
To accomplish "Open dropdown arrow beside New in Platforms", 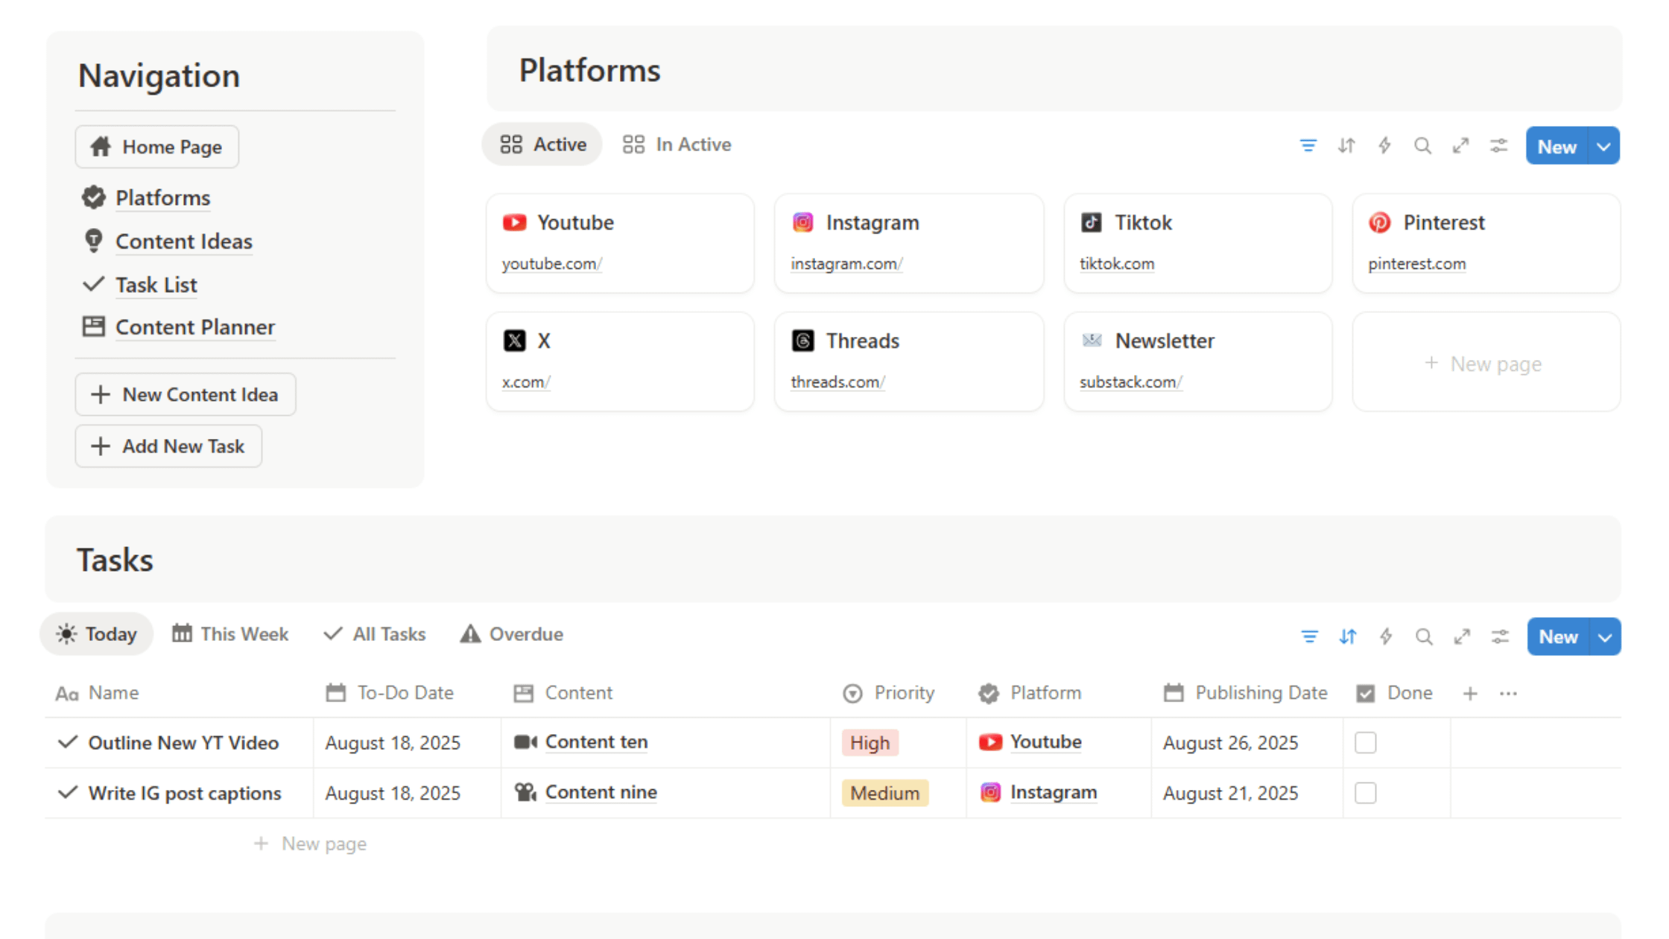I will (x=1604, y=146).
